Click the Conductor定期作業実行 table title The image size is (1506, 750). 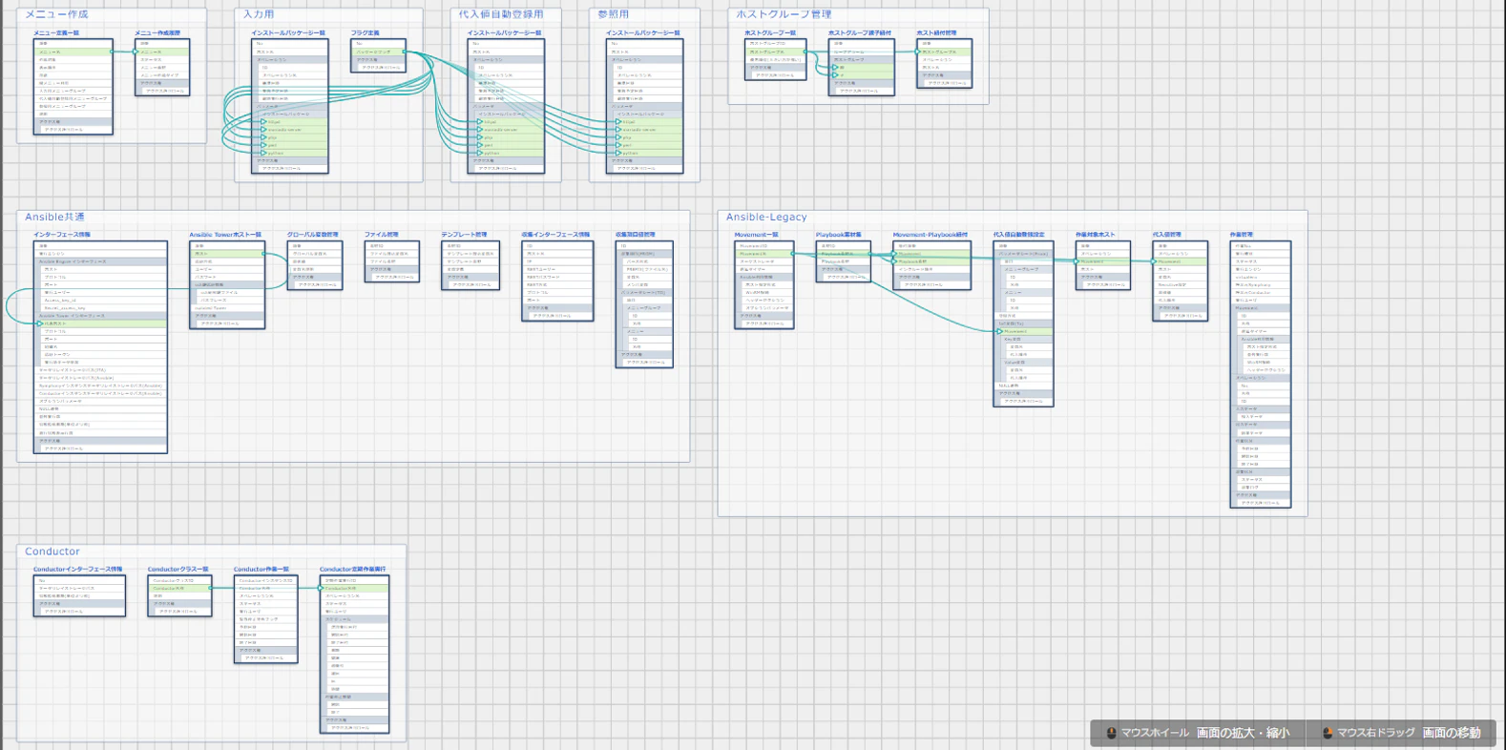click(x=353, y=570)
